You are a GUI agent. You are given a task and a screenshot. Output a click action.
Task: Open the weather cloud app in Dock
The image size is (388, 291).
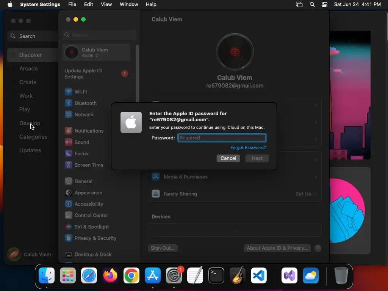click(311, 275)
